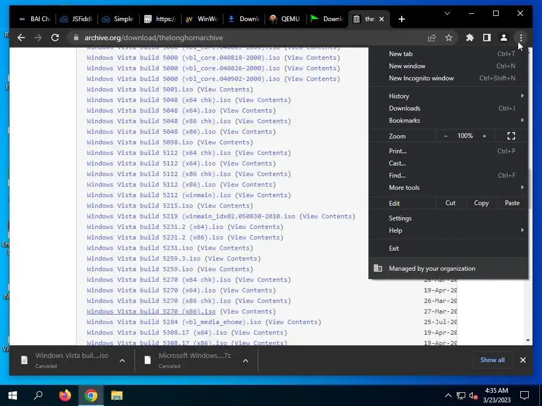Click the Cut button in Edit row
Viewport: 542px width, 406px height.
(x=450, y=203)
